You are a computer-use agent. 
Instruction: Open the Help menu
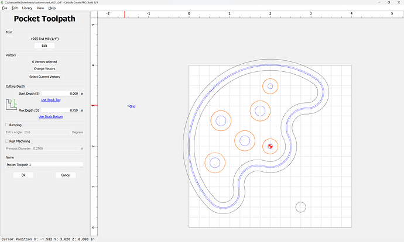[52, 8]
